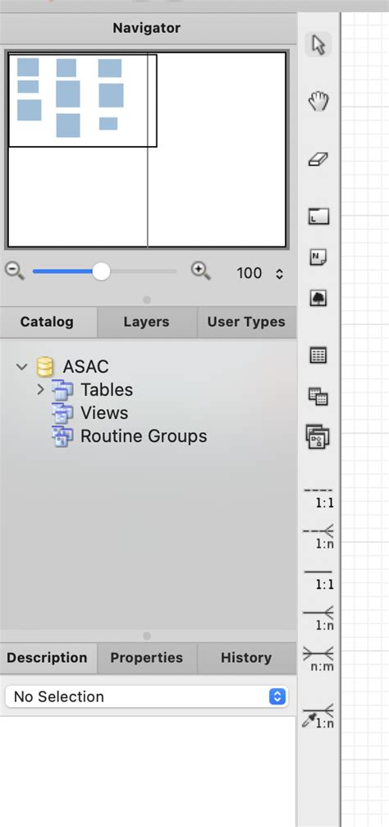Choose the dashed 1:n non-identifying relationship
The image size is (389, 827).
pyautogui.click(x=318, y=536)
